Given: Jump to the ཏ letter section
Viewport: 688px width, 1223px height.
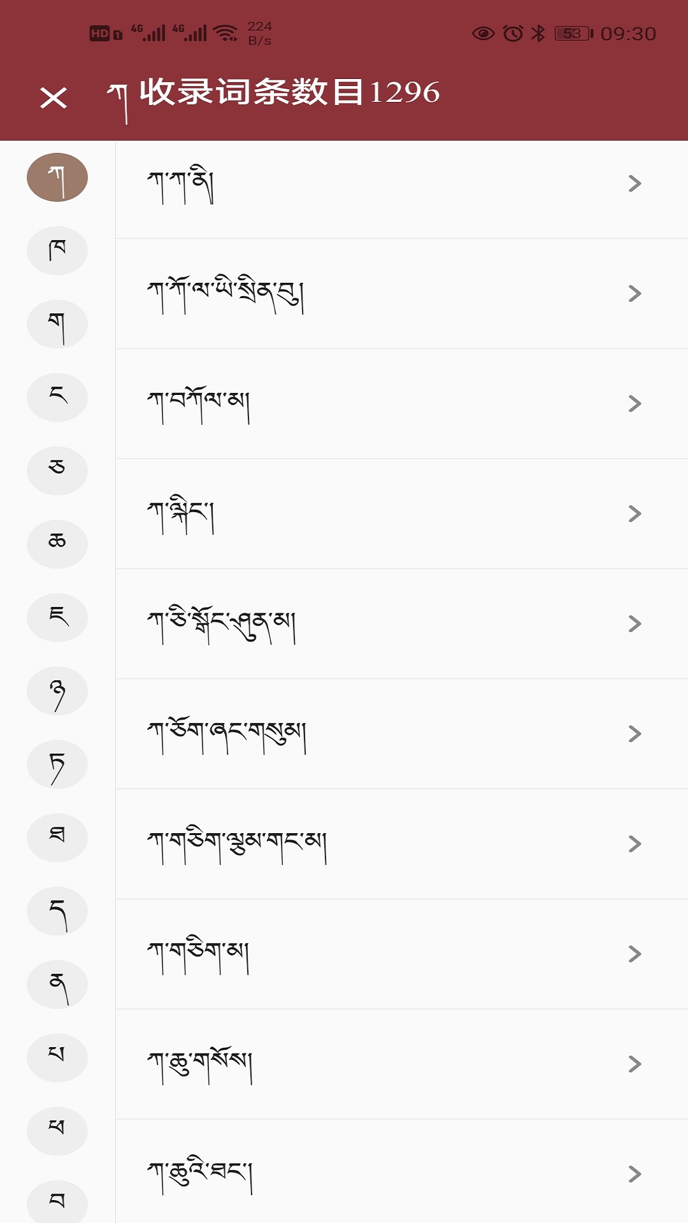Looking at the screenshot, I should coord(57,764).
